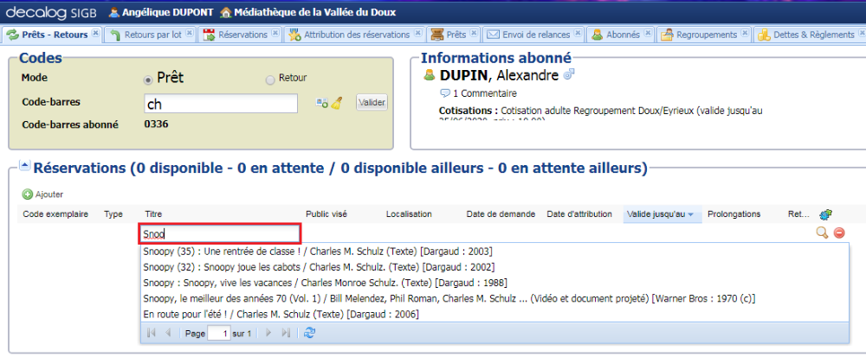Collapse the Réservations section
Screen dimensions: 866x357
coord(24,164)
